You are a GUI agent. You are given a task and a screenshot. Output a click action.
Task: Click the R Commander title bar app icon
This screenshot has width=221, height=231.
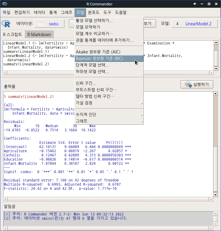[5, 4]
